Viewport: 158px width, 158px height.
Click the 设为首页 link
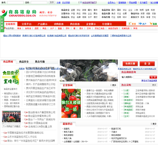coord(144,3)
